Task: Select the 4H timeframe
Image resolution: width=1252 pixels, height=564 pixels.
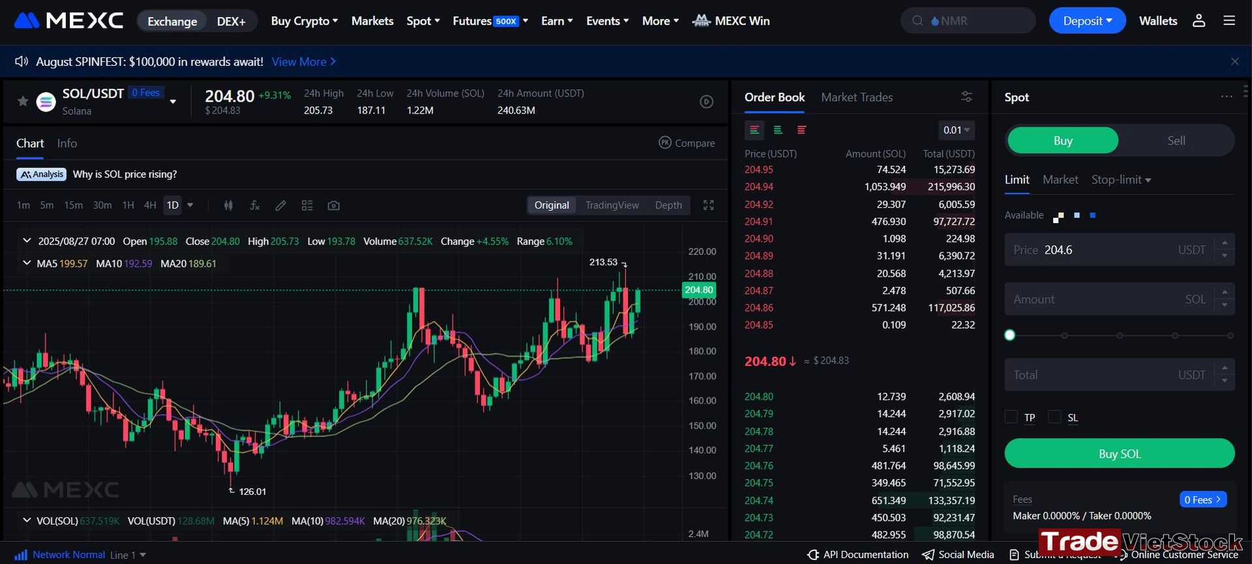Action: [150, 205]
